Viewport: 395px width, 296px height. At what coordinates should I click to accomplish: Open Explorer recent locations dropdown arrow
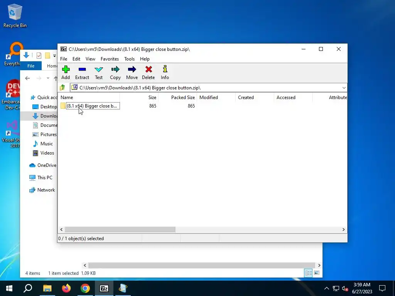point(48,78)
